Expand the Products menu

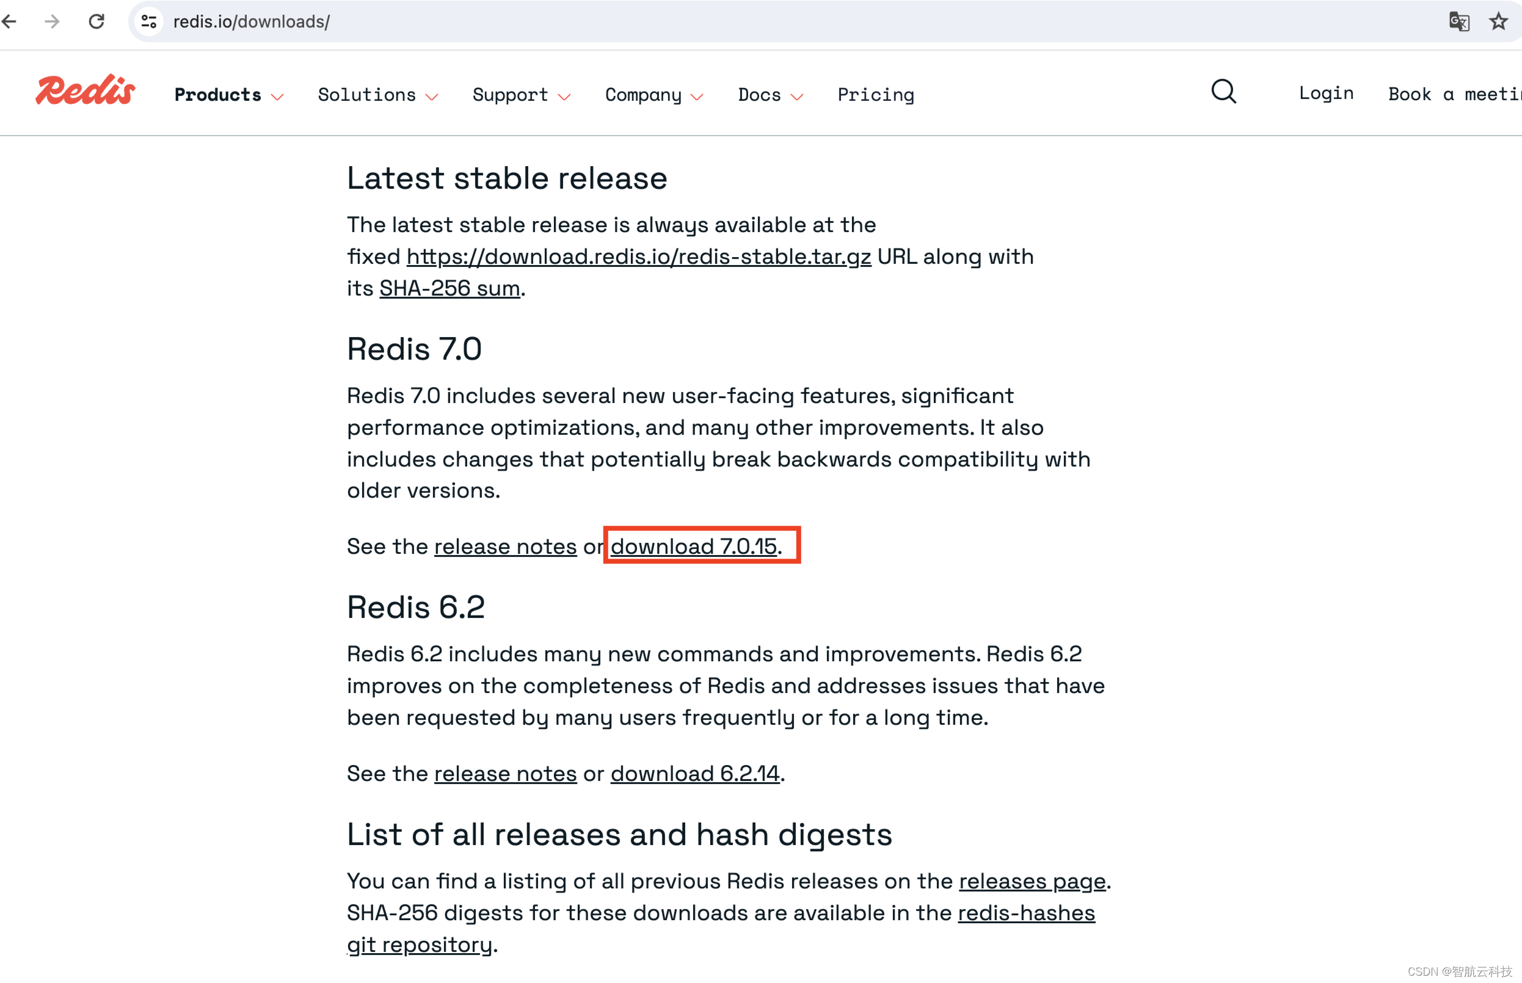(x=228, y=95)
